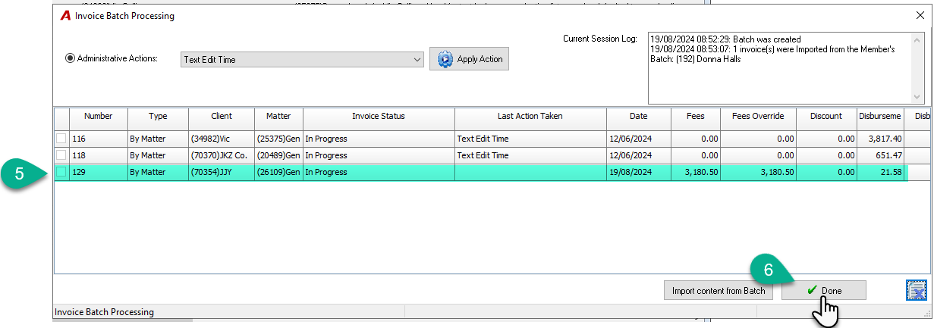Click the Disburseme column header

[880, 117]
